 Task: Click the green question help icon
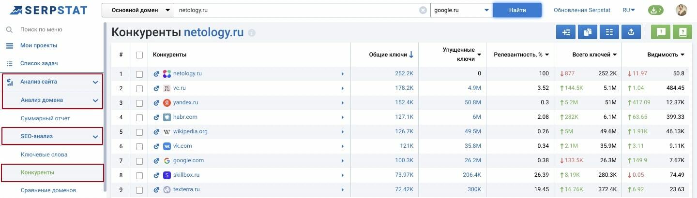pyautogui.click(x=682, y=32)
